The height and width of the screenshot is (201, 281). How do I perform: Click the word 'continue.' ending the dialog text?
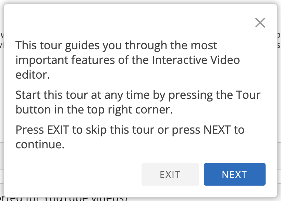(x=40, y=145)
